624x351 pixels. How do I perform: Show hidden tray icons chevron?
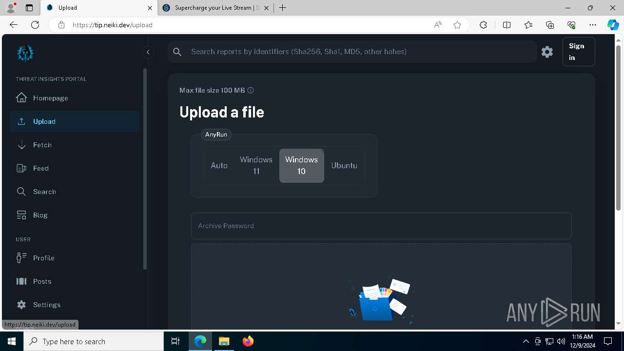point(526,341)
